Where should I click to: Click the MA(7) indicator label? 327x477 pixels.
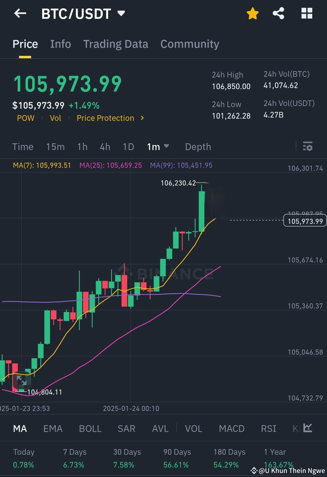(42, 166)
